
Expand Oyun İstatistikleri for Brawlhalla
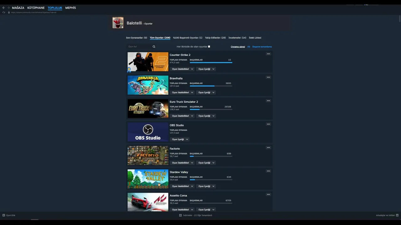tap(182, 92)
